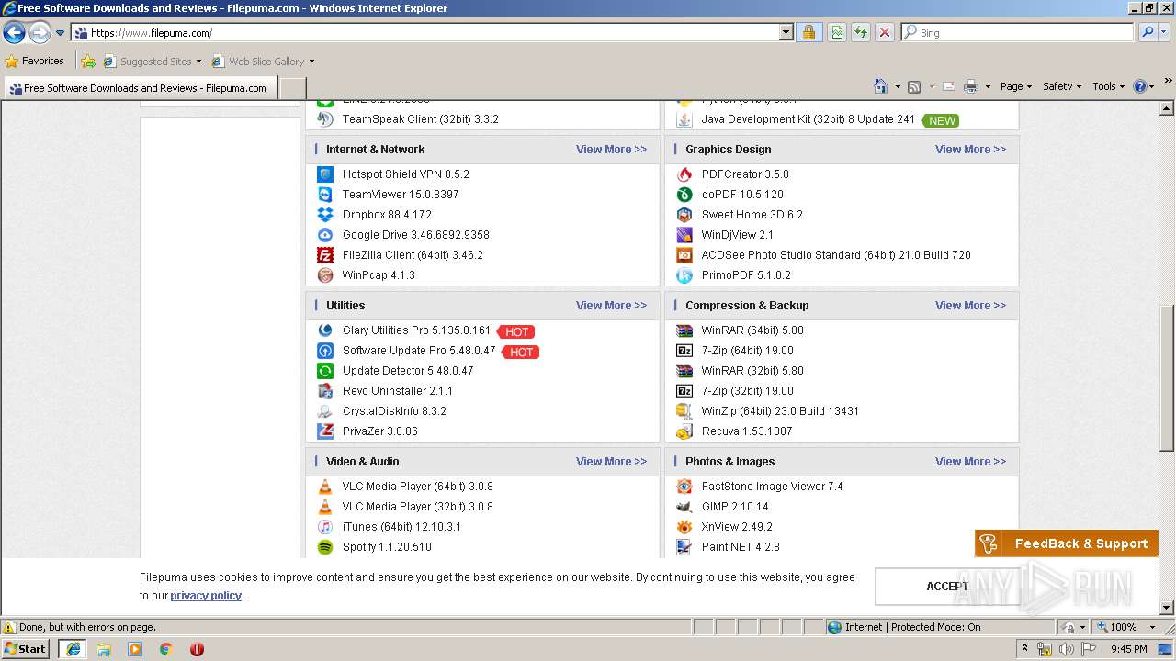This screenshot has width=1176, height=661.
Task: Open the FeedBack & Support button
Action: click(1067, 543)
